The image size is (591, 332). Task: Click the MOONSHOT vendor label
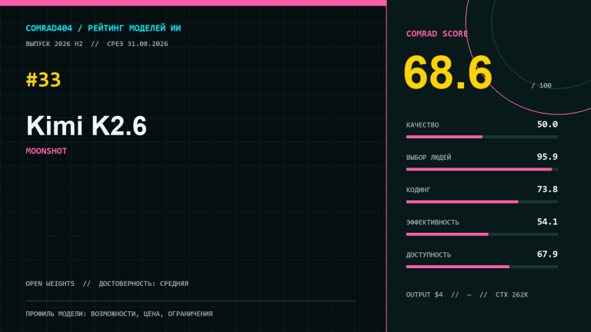pos(46,151)
